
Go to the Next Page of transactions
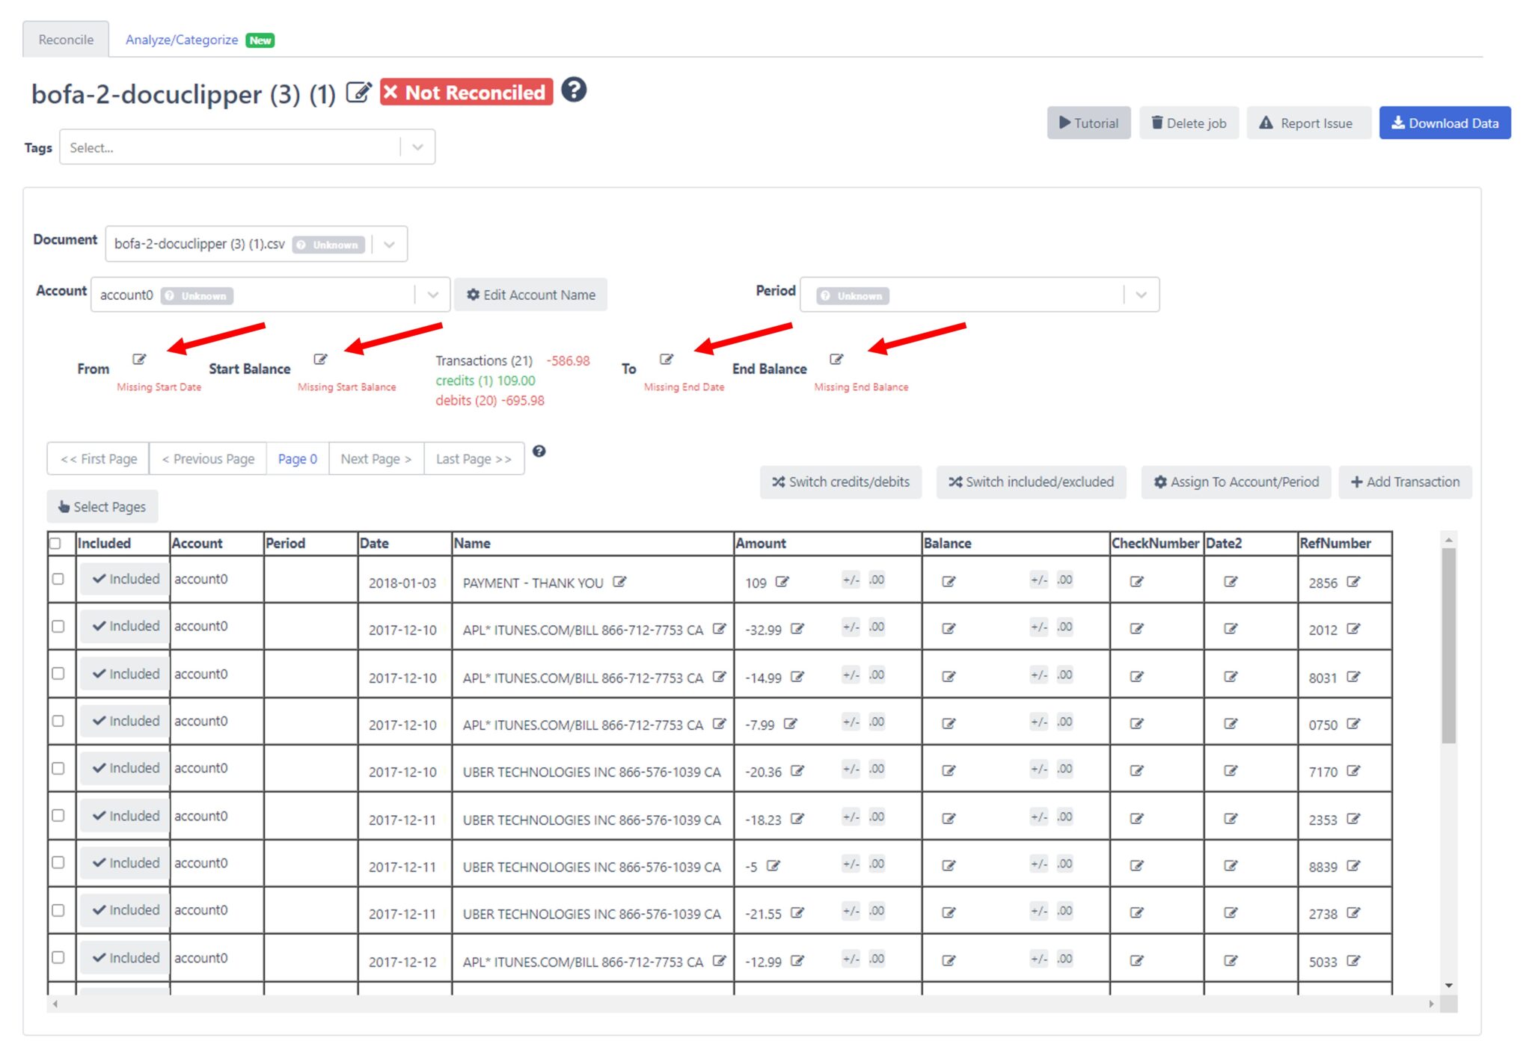click(x=376, y=458)
